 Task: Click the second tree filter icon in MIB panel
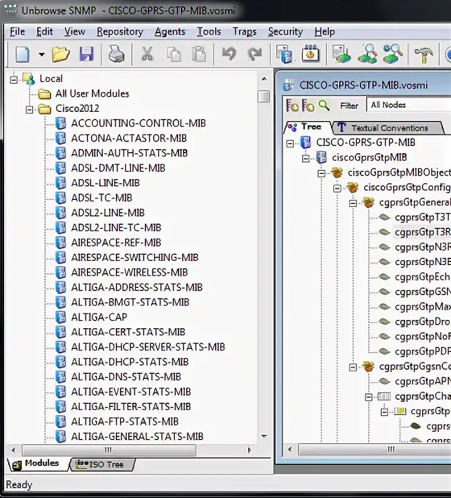pyautogui.click(x=308, y=105)
